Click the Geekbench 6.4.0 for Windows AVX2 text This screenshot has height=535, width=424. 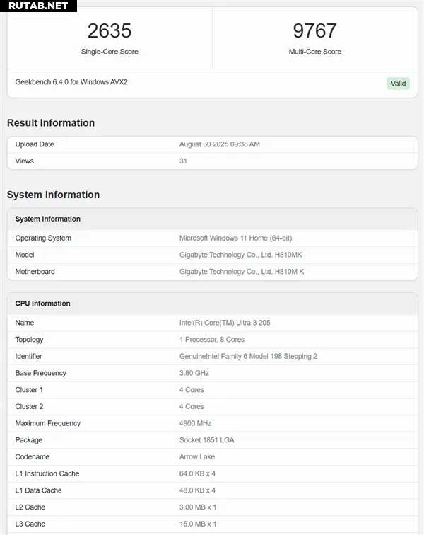[71, 82]
